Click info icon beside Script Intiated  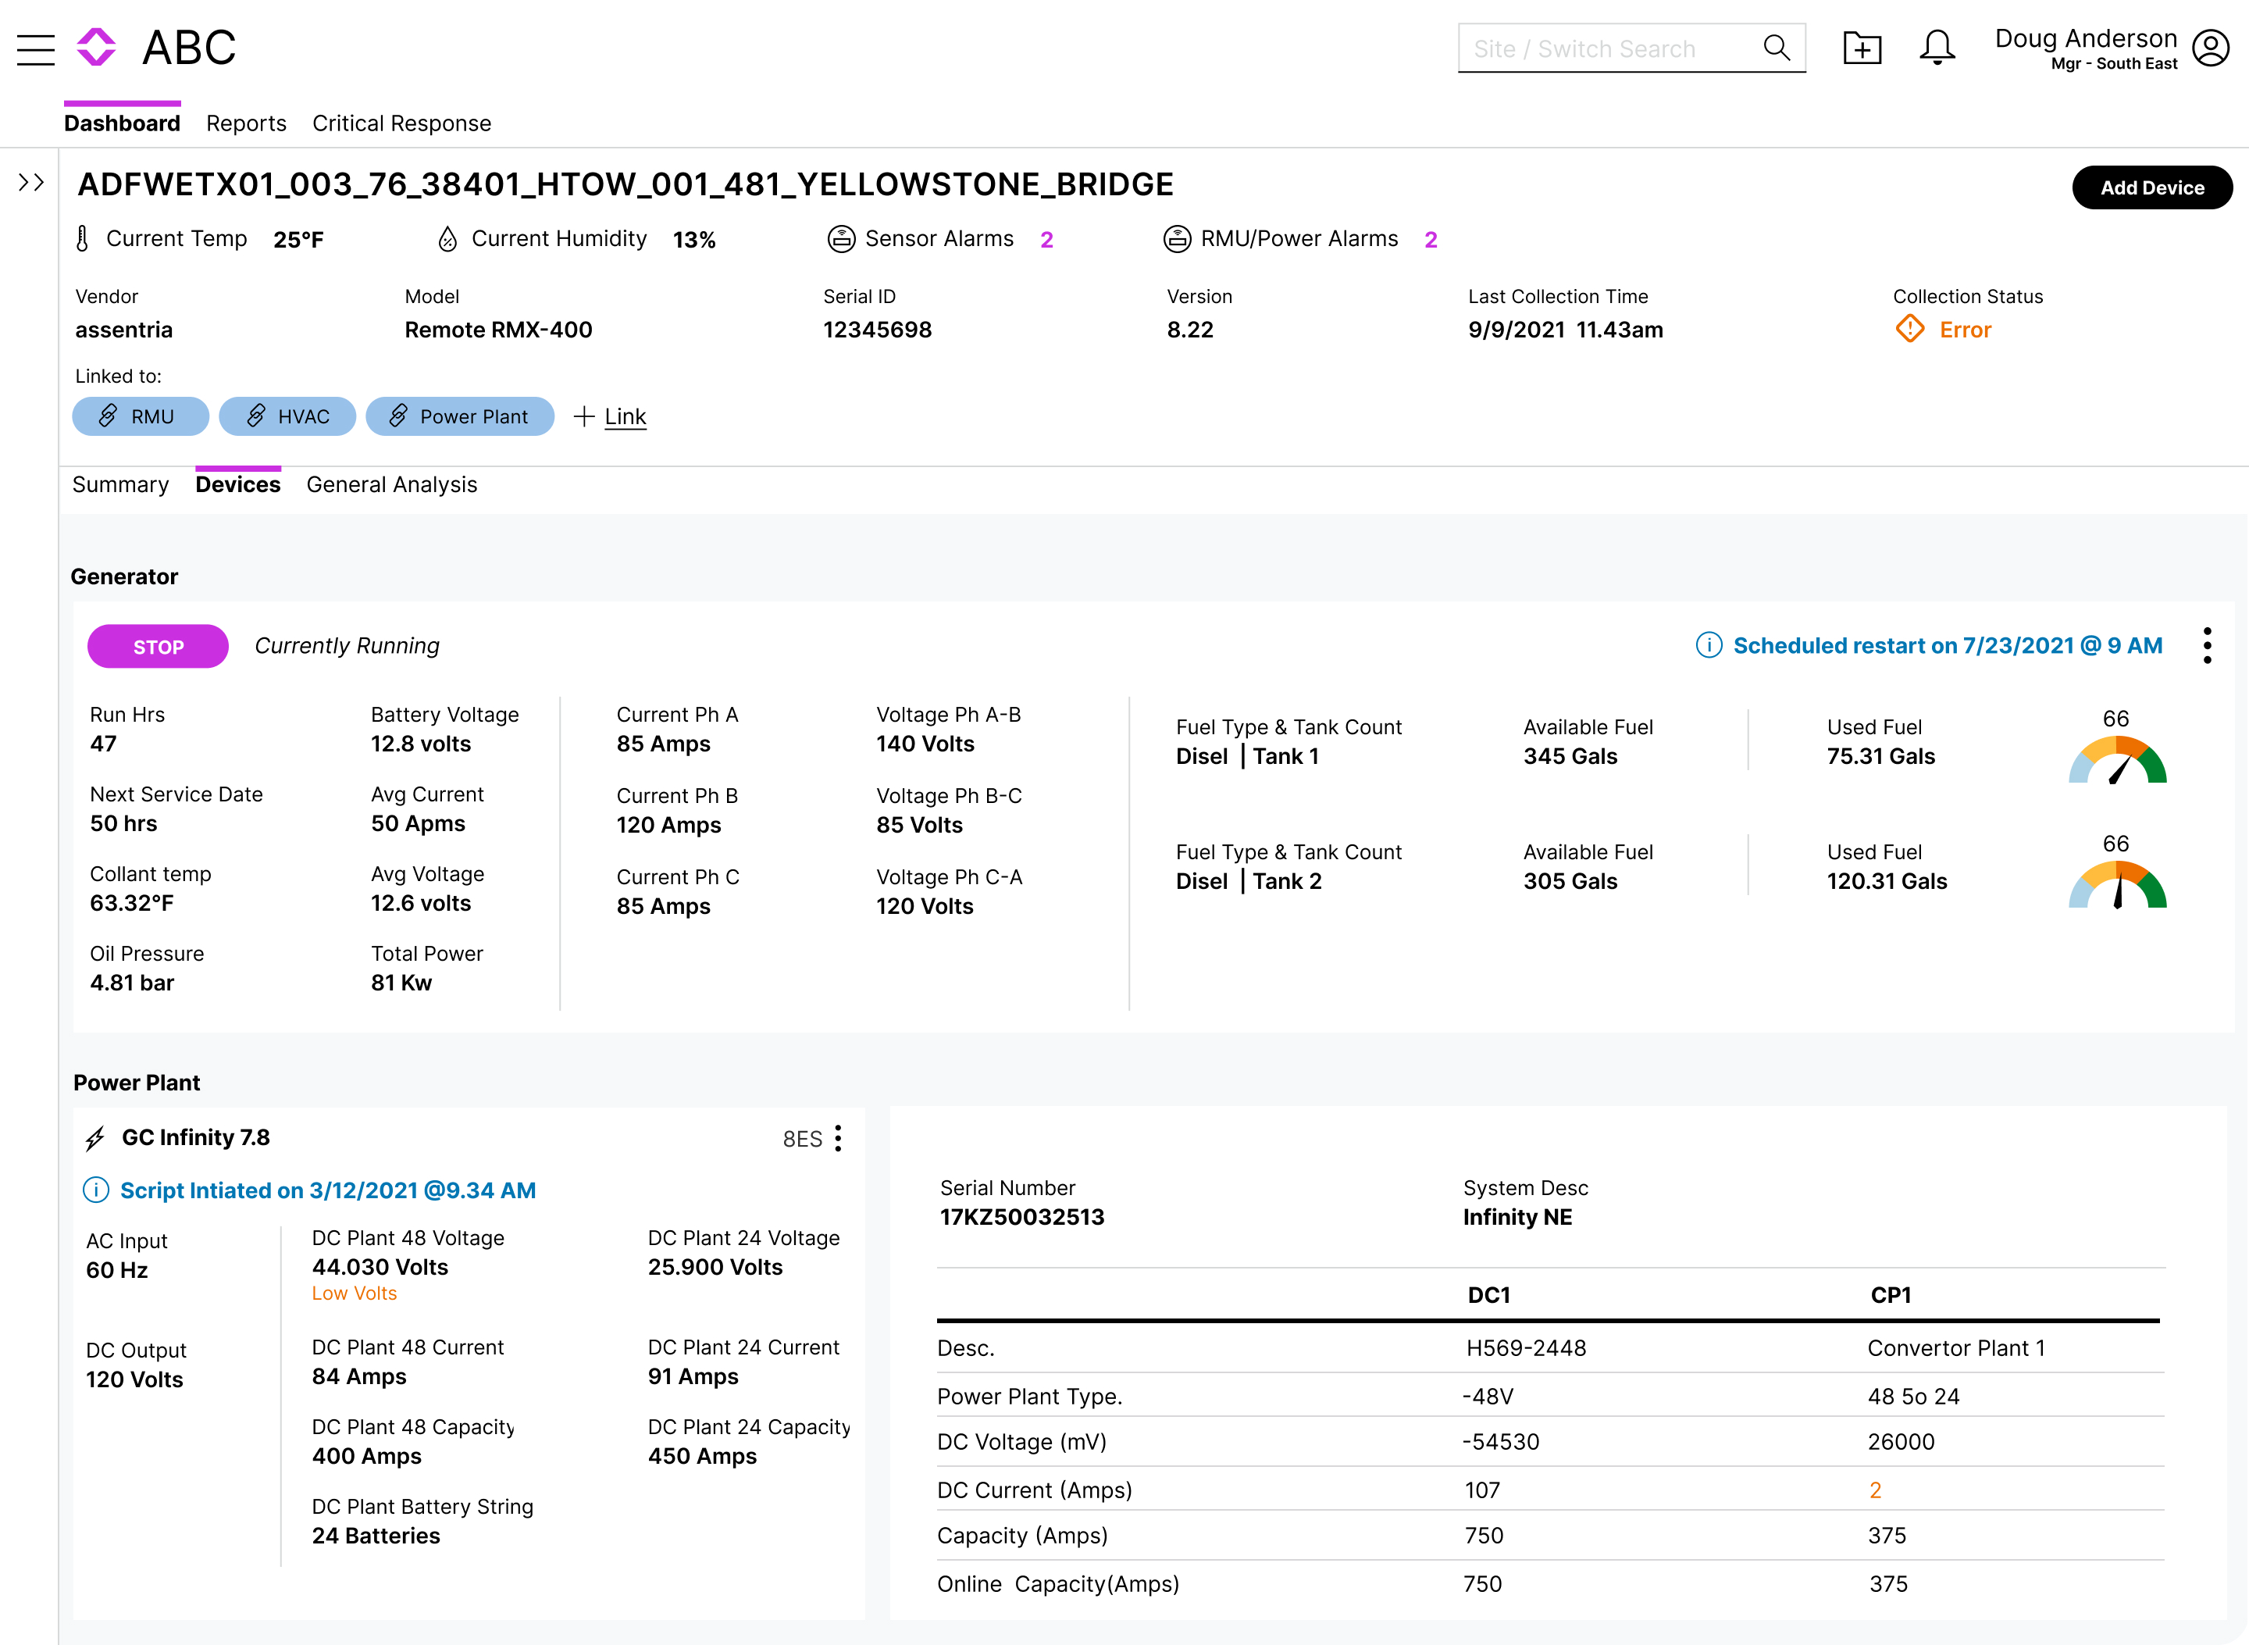pyautogui.click(x=95, y=1190)
